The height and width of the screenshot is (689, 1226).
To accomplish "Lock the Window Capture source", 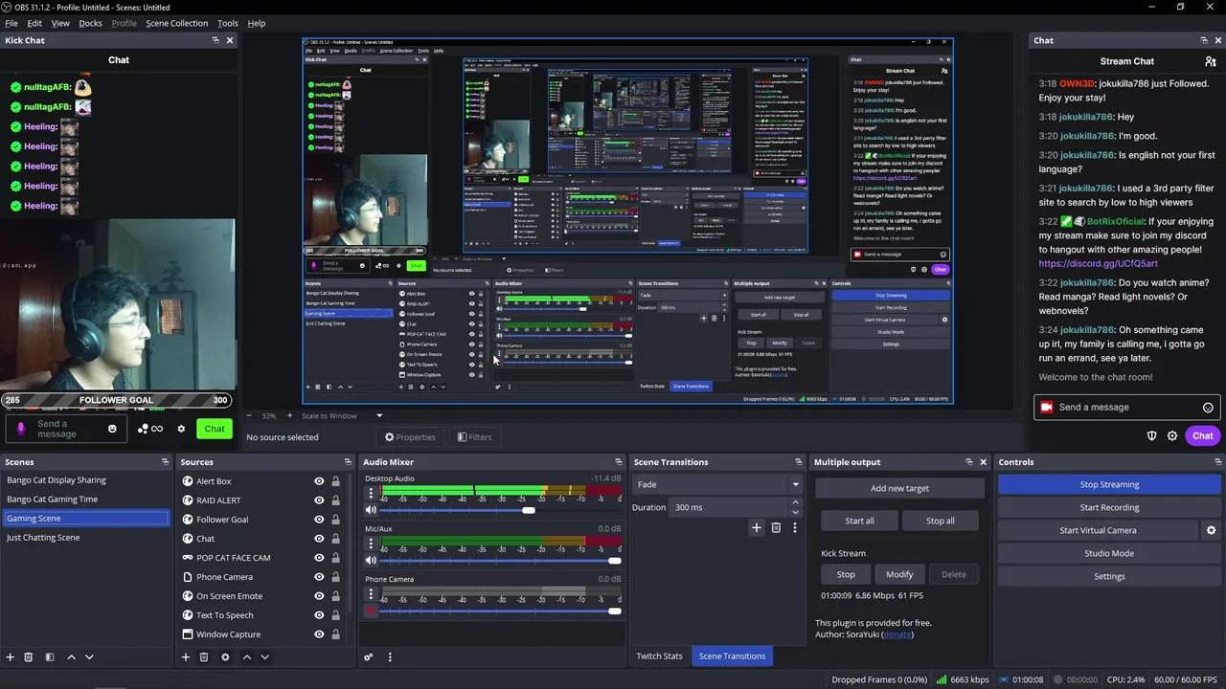I will 335,634.
